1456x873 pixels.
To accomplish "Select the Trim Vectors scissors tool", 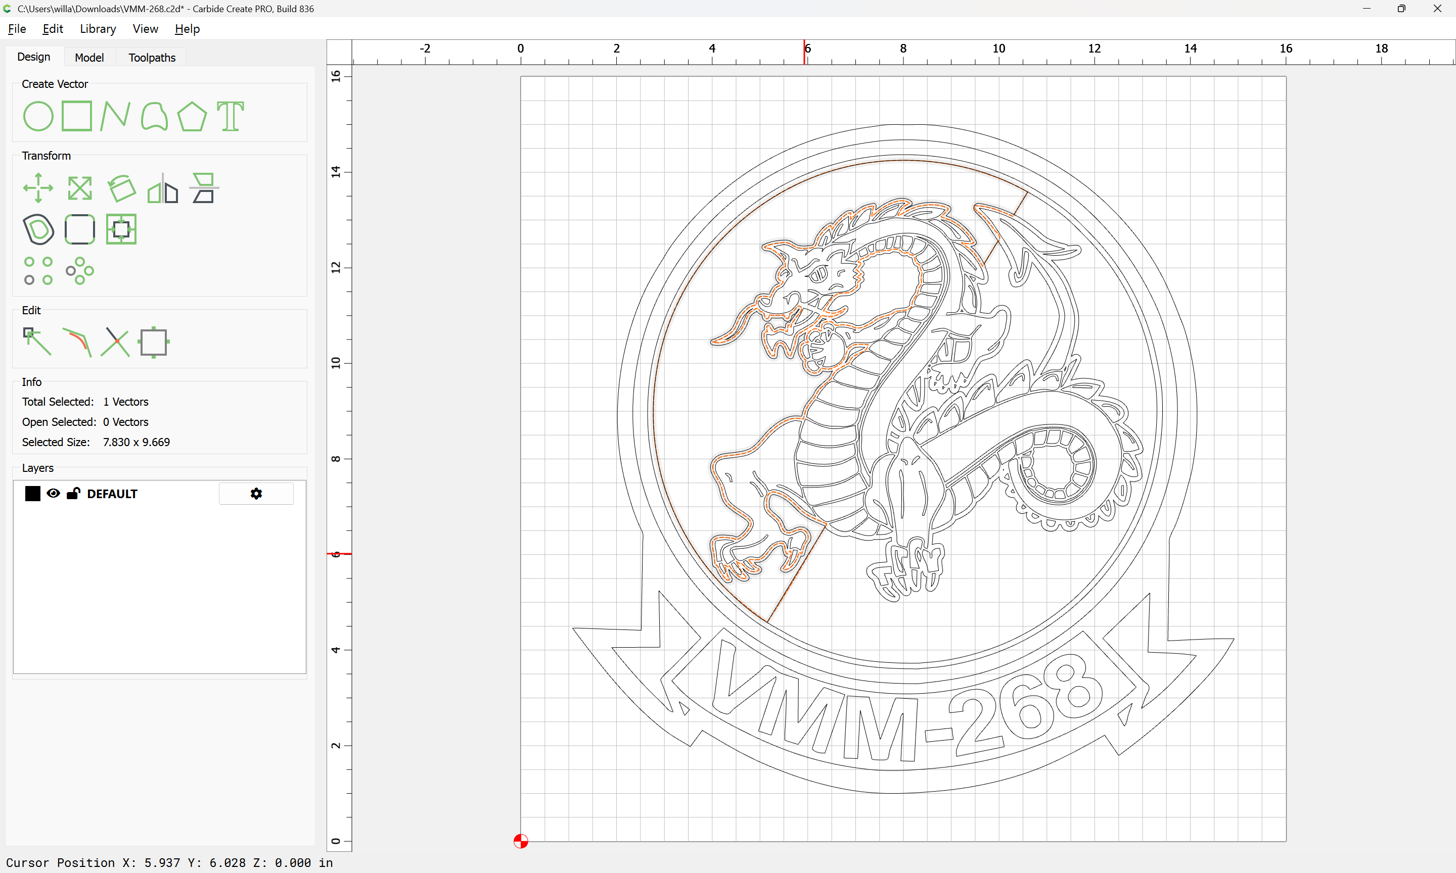I will 115,342.
